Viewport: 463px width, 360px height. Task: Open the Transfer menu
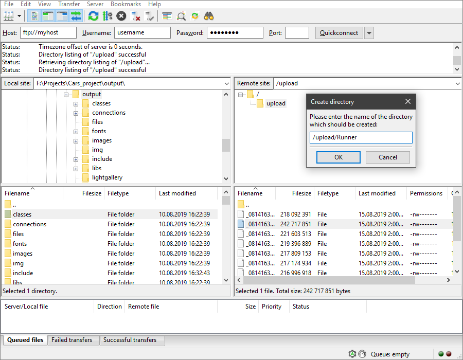(x=69, y=4)
